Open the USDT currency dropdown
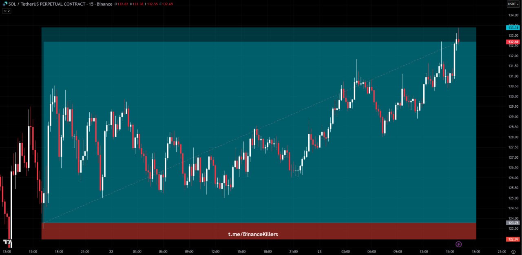This screenshot has height=255, width=522. [x=512, y=4]
